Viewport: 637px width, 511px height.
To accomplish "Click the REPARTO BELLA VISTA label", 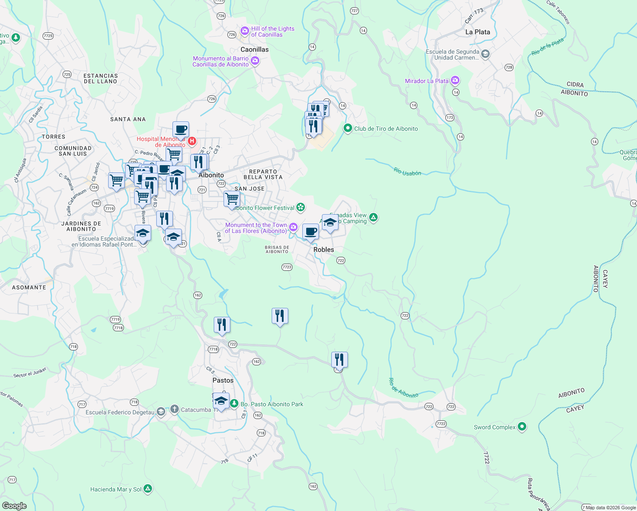I will pos(263,174).
